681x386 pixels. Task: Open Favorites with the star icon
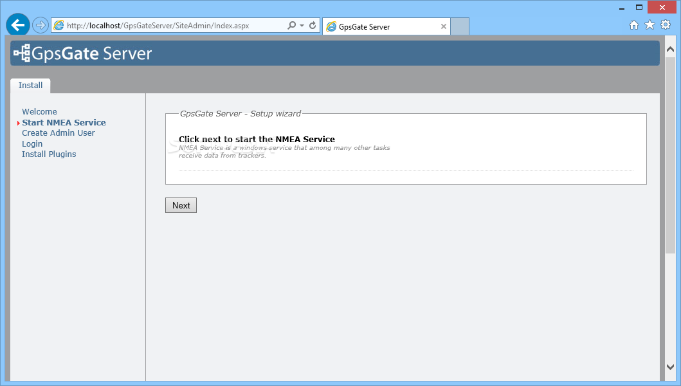pyautogui.click(x=649, y=25)
